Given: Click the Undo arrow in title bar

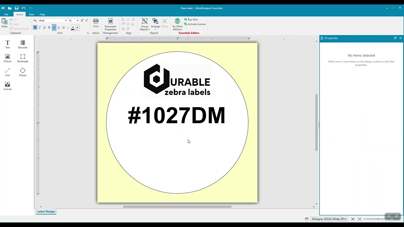Looking at the screenshot, I should coord(23,8).
